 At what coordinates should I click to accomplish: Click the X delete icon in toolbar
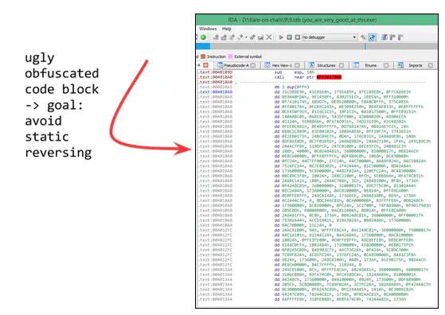[x=269, y=37]
